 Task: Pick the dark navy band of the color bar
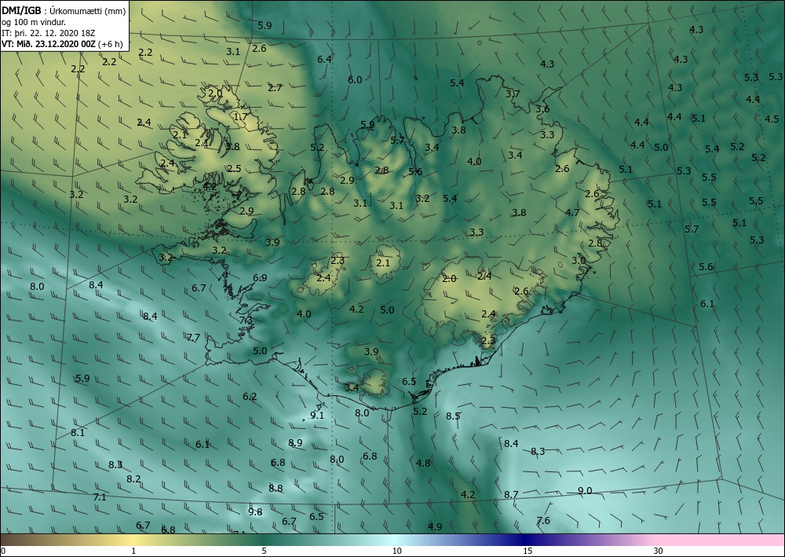523,540
